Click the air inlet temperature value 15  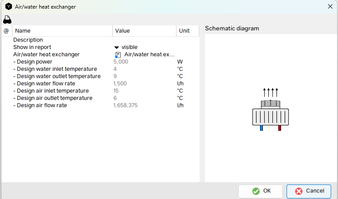pos(116,91)
